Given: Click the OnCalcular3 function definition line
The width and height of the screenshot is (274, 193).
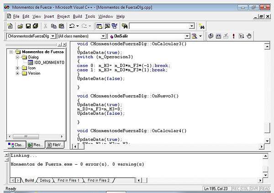Looking at the screenshot, I should [x=132, y=44].
